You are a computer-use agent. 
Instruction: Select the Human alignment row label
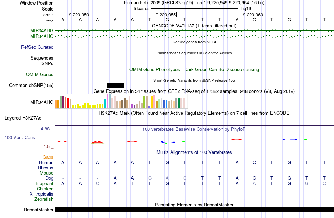pyautogui.click(x=46, y=162)
